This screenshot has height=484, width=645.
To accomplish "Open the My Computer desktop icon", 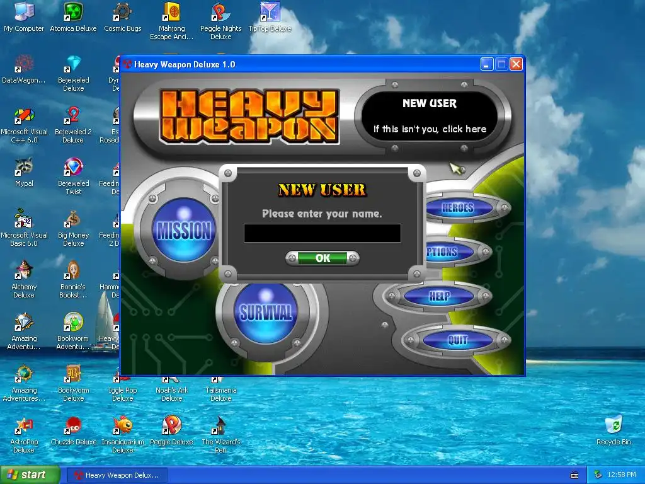I will (x=24, y=18).
